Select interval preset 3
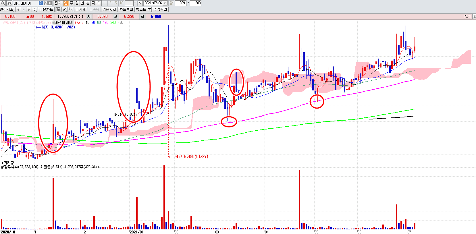This screenshot has height=234, width=476. [x=110, y=3]
